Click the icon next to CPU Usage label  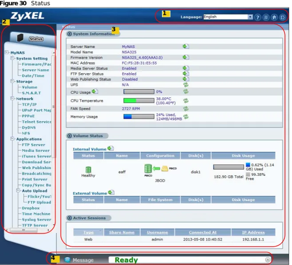(x=95, y=91)
